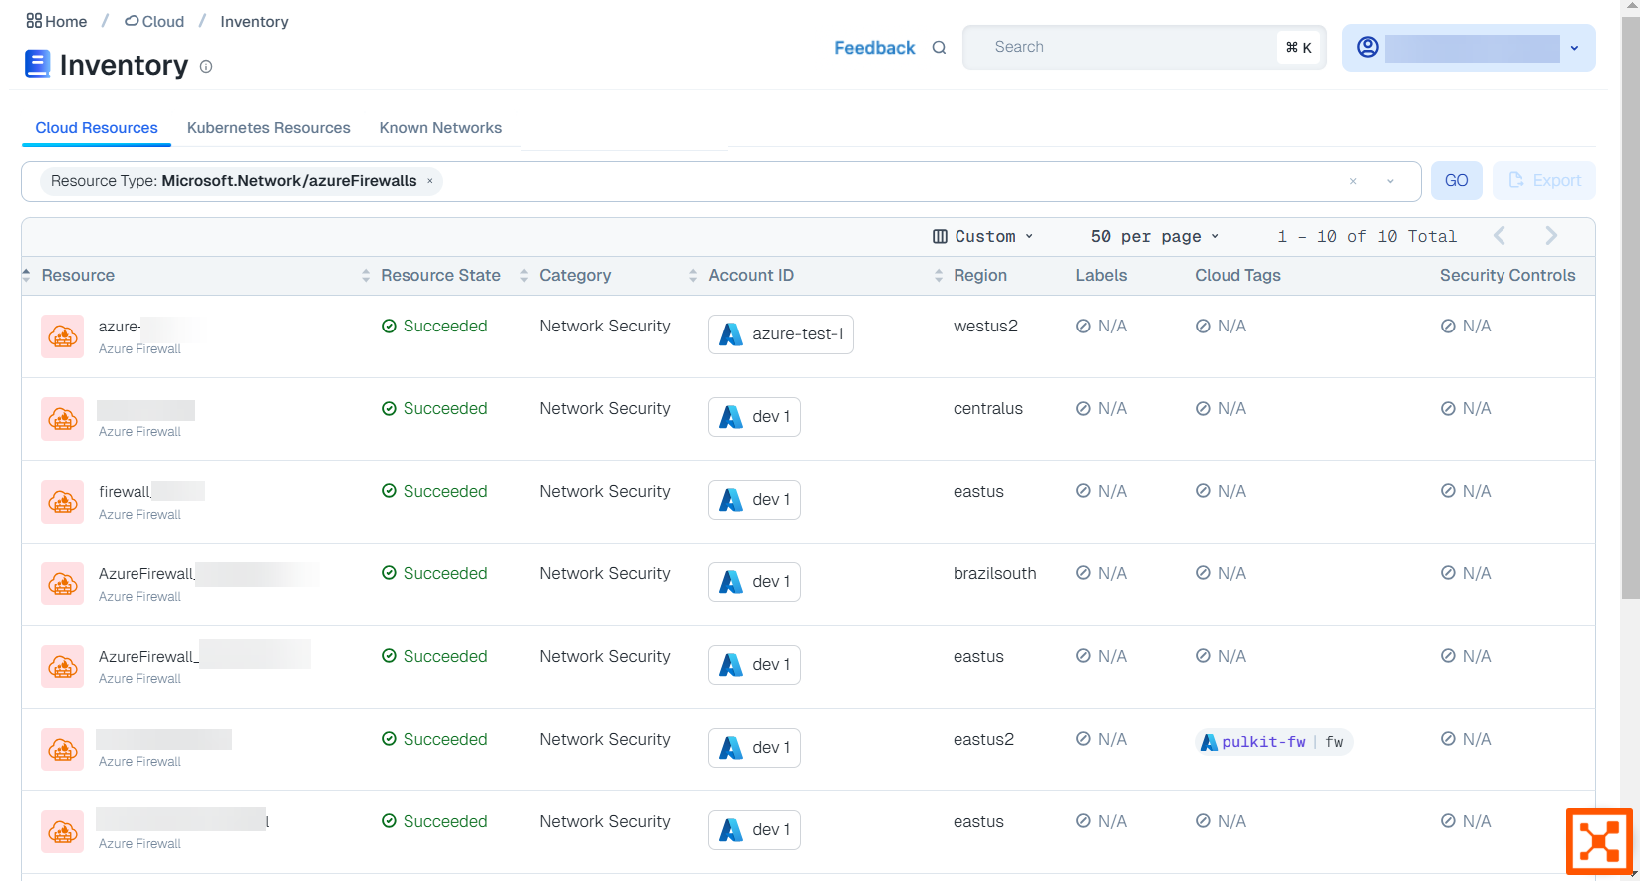Click the firewall icon in the firewall_ row
The width and height of the screenshot is (1640, 881).
click(63, 502)
